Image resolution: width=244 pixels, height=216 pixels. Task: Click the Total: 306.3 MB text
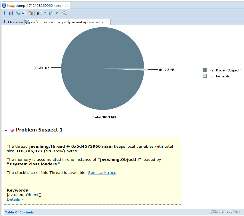pos(104,117)
